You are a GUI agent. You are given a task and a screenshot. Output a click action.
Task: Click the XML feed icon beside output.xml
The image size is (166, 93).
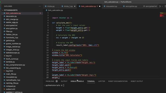click(4, 89)
